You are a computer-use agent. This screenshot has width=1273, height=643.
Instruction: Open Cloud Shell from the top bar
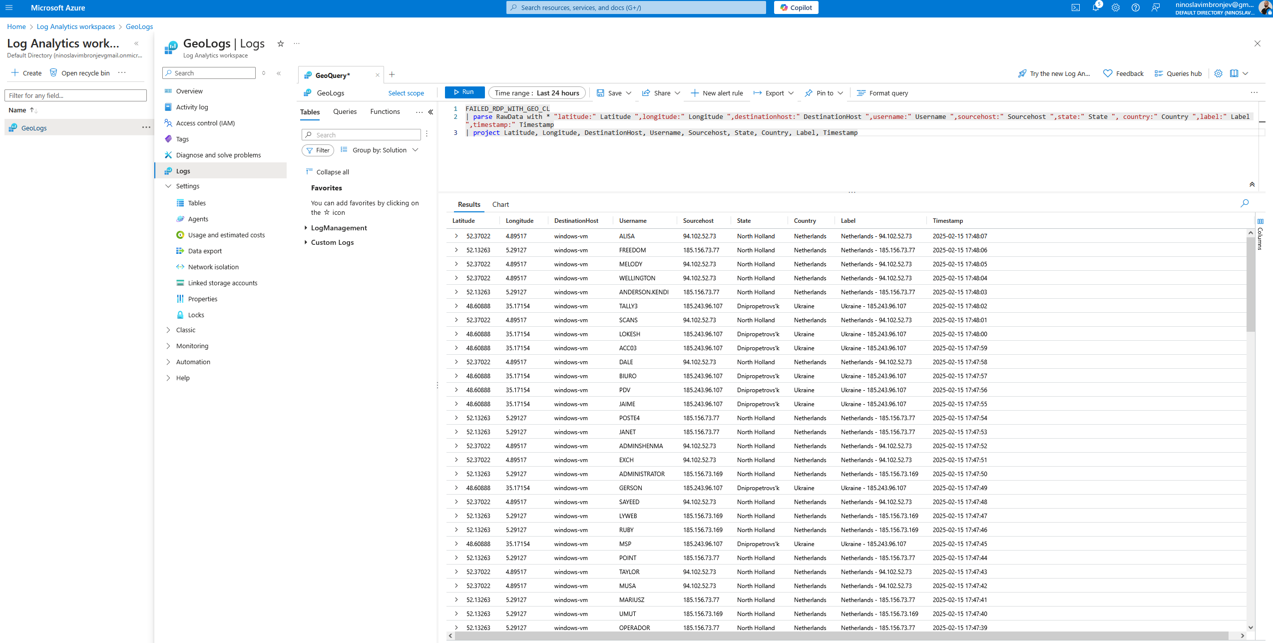click(1075, 7)
